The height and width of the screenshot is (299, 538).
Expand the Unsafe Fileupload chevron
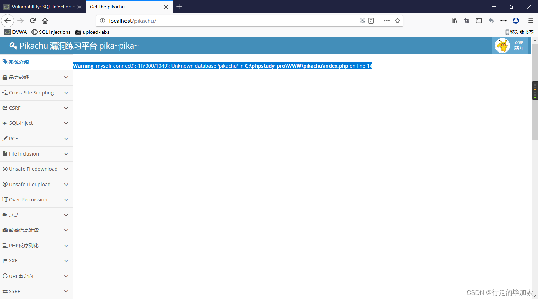point(66,185)
